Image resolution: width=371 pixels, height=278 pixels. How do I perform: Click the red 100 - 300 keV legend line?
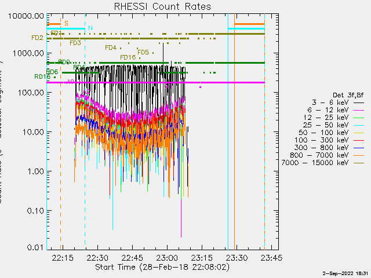pyautogui.click(x=359, y=140)
